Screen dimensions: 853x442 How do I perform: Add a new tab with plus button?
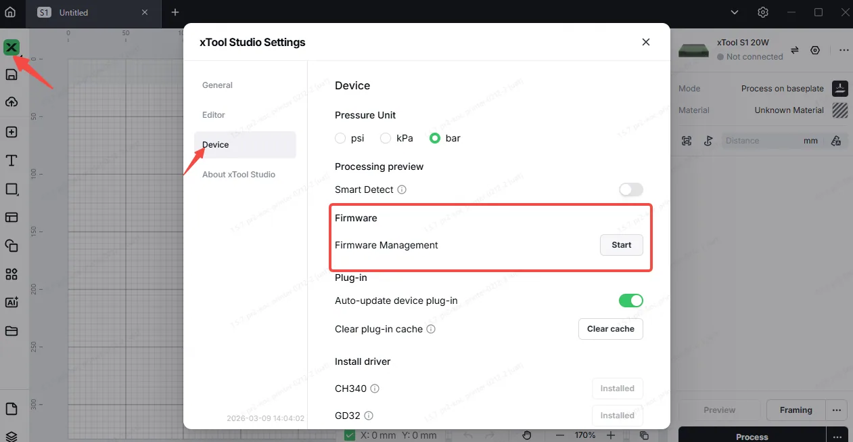(x=175, y=12)
